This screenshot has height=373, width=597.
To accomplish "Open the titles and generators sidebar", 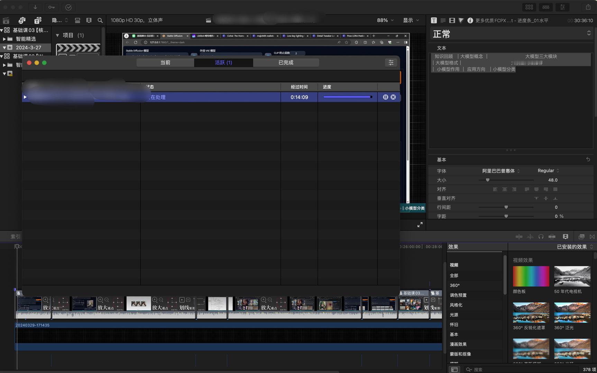I will click(x=38, y=20).
